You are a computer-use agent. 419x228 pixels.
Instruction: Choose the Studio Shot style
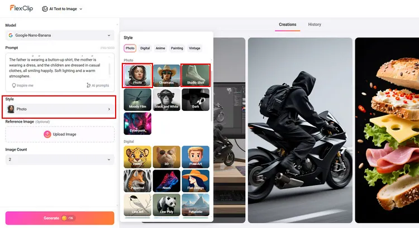tap(196, 76)
